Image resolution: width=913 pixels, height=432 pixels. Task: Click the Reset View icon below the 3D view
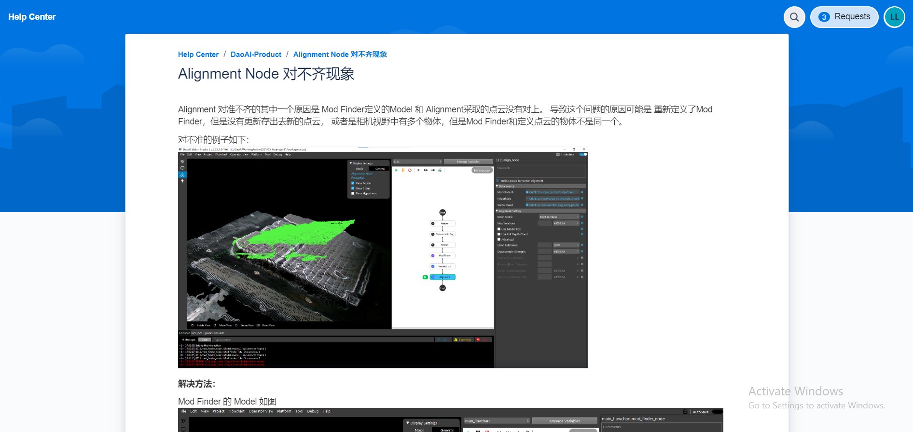(x=258, y=325)
